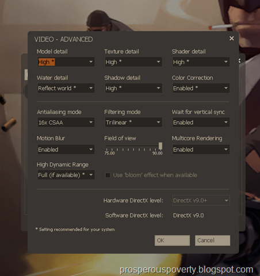260x276 pixels.
Task: Click the 'Antialiasing mode' label
Action: (x=59, y=112)
